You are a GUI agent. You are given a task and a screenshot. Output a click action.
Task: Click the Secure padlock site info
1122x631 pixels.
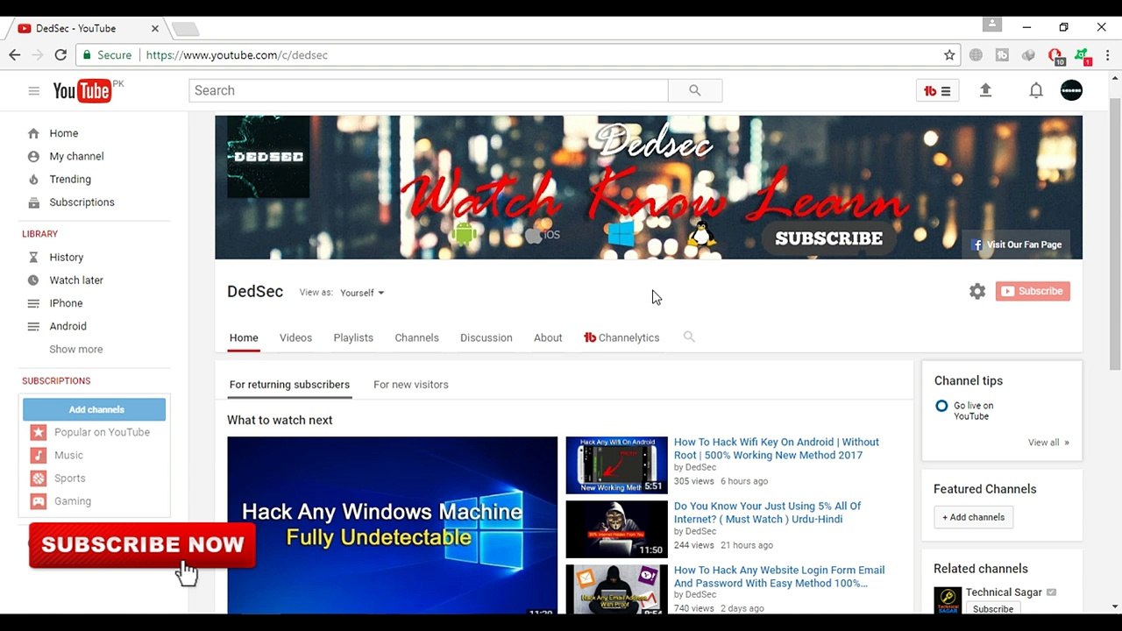107,54
